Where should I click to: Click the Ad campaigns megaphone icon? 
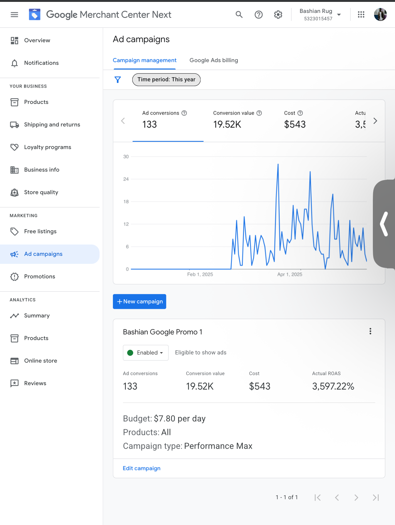click(14, 254)
